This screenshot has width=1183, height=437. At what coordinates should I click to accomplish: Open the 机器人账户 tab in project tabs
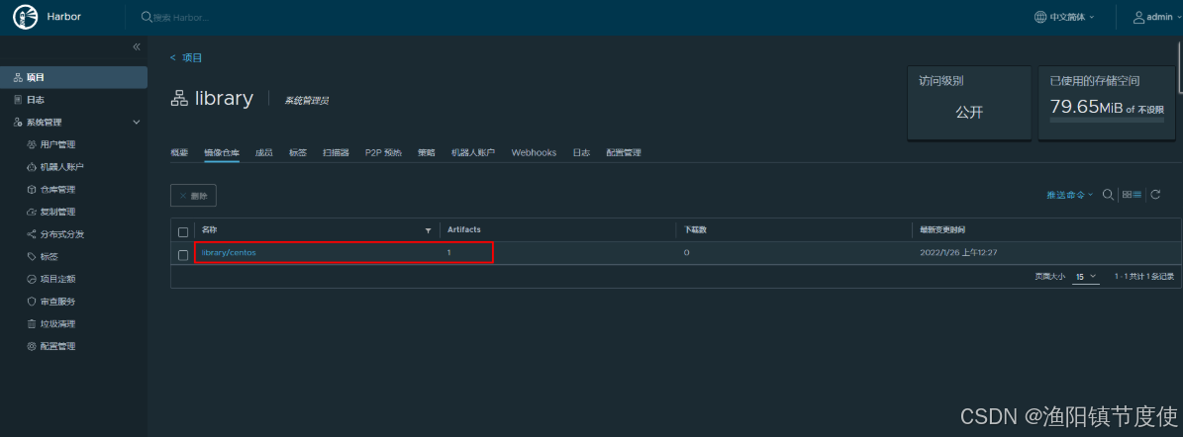pos(473,152)
